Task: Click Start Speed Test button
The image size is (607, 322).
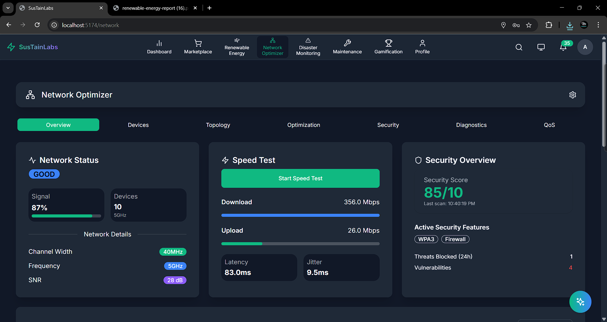Action: pos(300,178)
